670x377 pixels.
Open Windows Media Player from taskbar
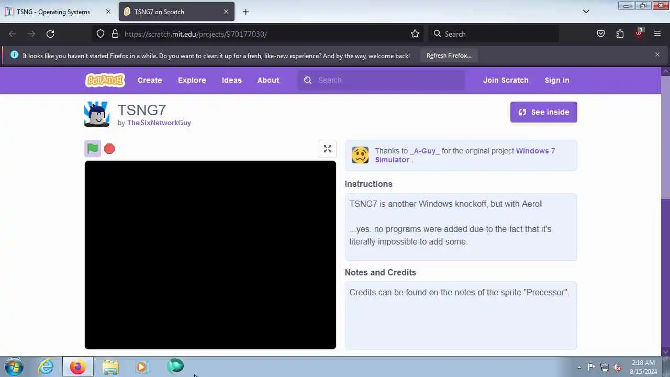click(x=142, y=367)
